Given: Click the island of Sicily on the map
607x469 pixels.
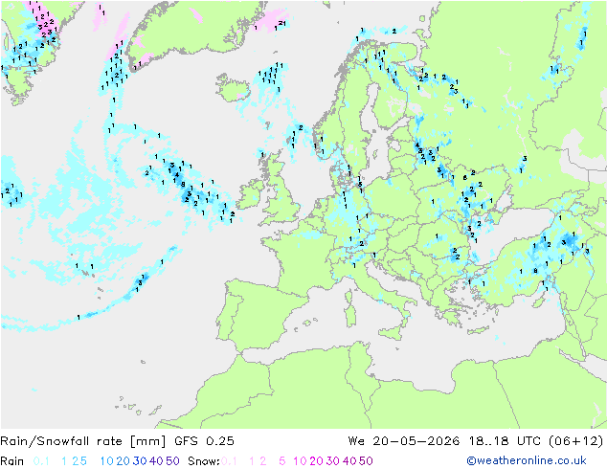Looking at the screenshot, I should pyautogui.click(x=392, y=332).
